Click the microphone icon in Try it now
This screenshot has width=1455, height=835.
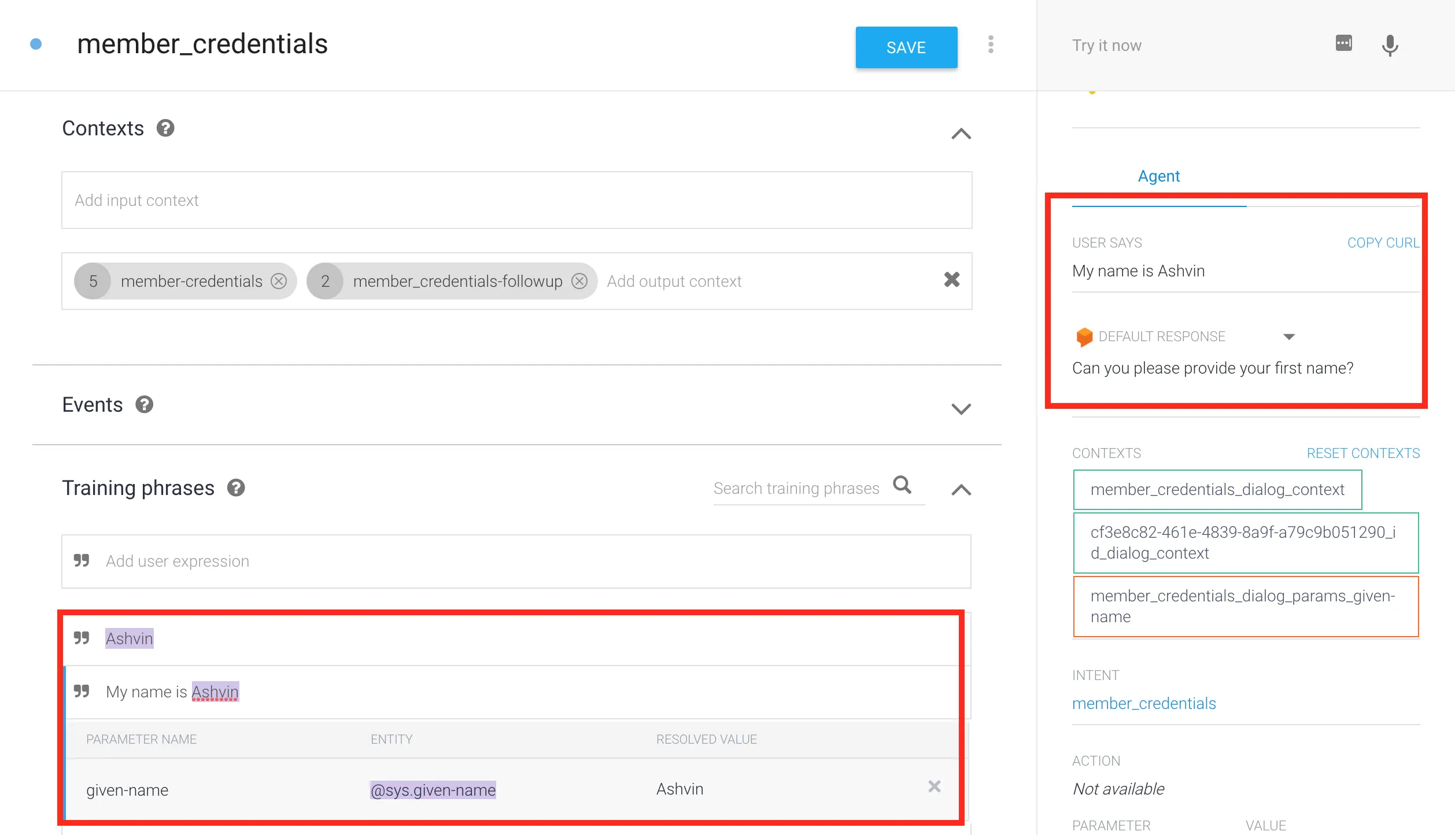[x=1390, y=45]
